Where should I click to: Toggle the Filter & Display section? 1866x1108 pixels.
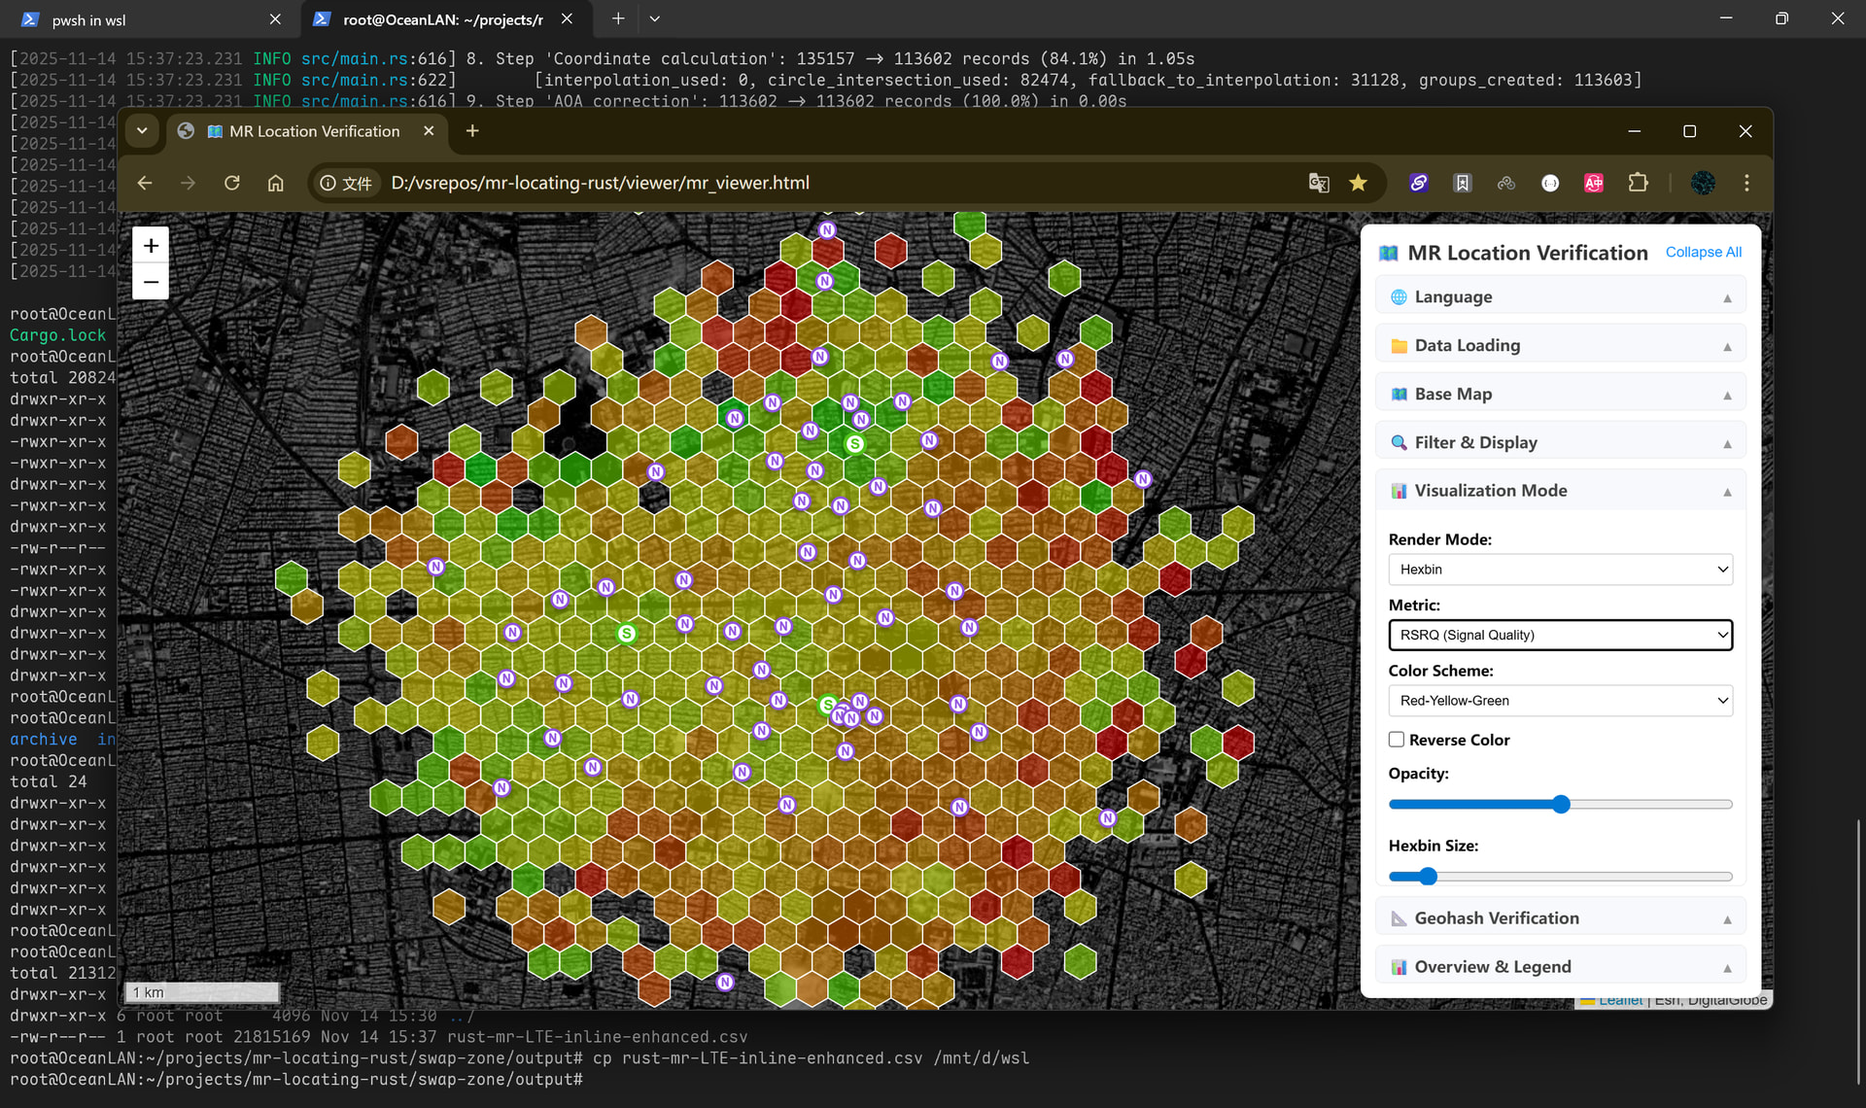point(1560,442)
